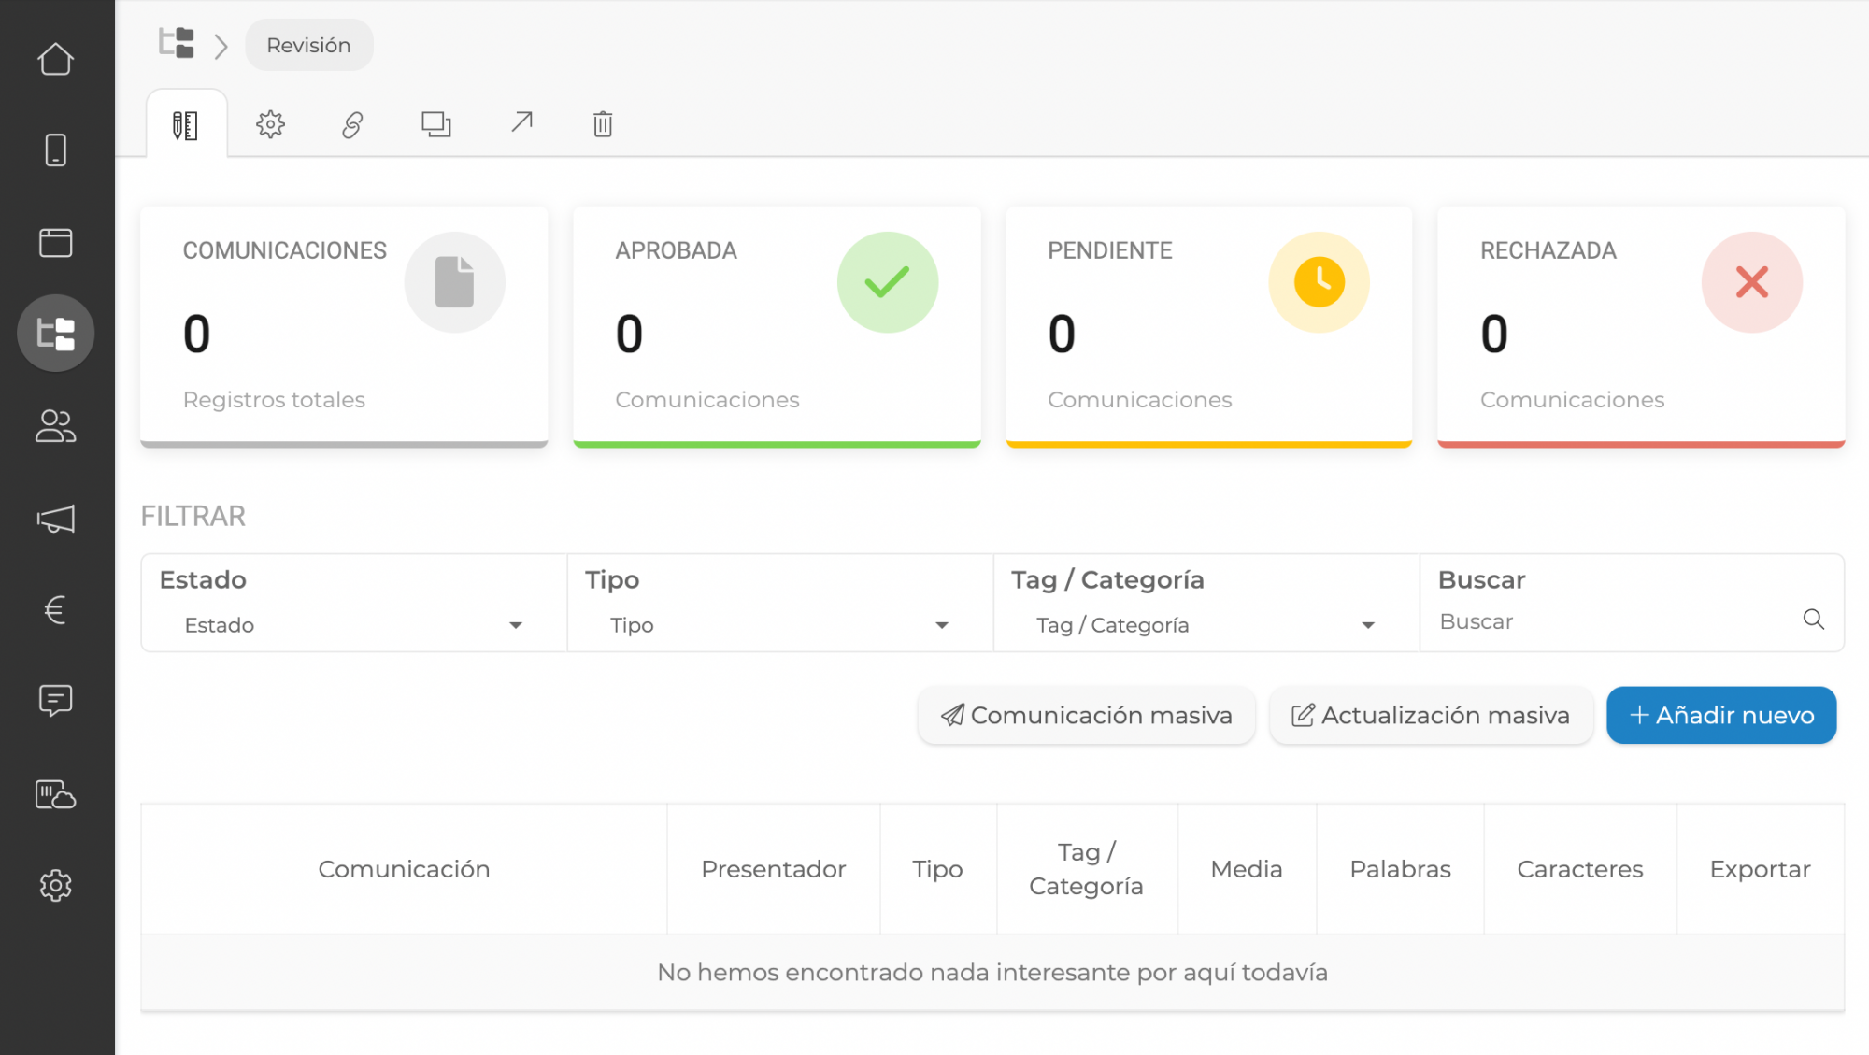Open the cloud storage icon in sidebar
The height and width of the screenshot is (1055, 1869).
pyautogui.click(x=55, y=794)
